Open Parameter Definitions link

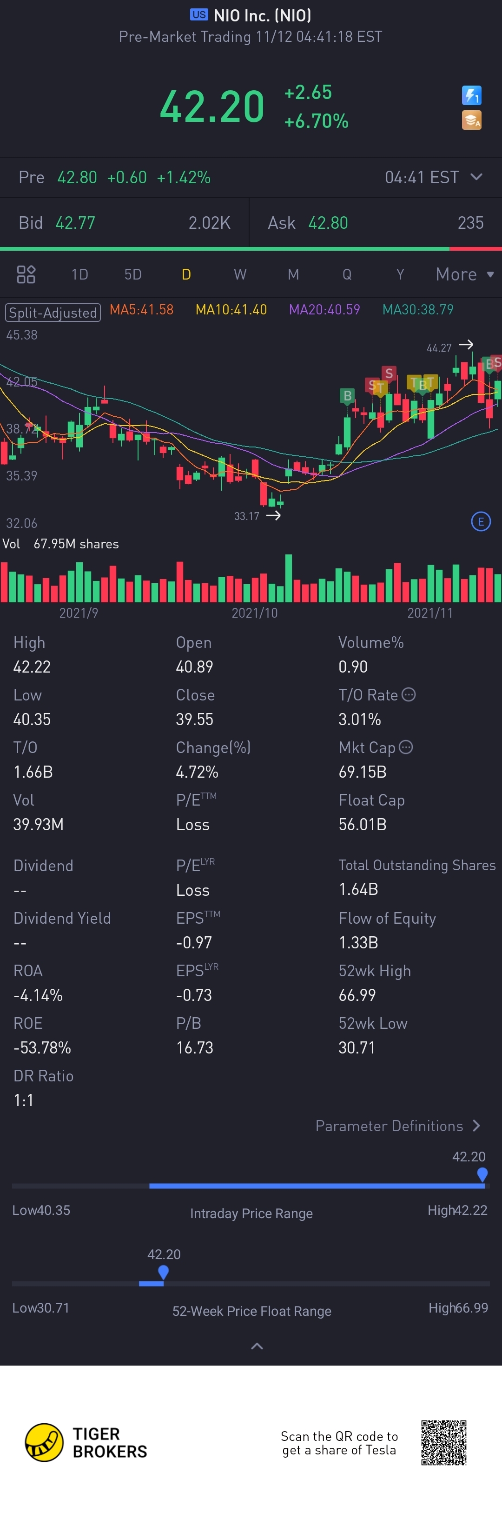[397, 1126]
